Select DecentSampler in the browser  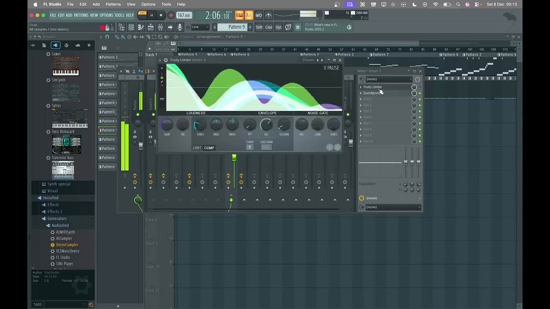pyautogui.click(x=67, y=245)
